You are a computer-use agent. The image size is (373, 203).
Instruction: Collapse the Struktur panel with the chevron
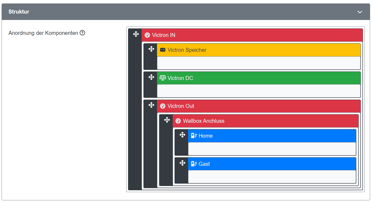[360, 12]
